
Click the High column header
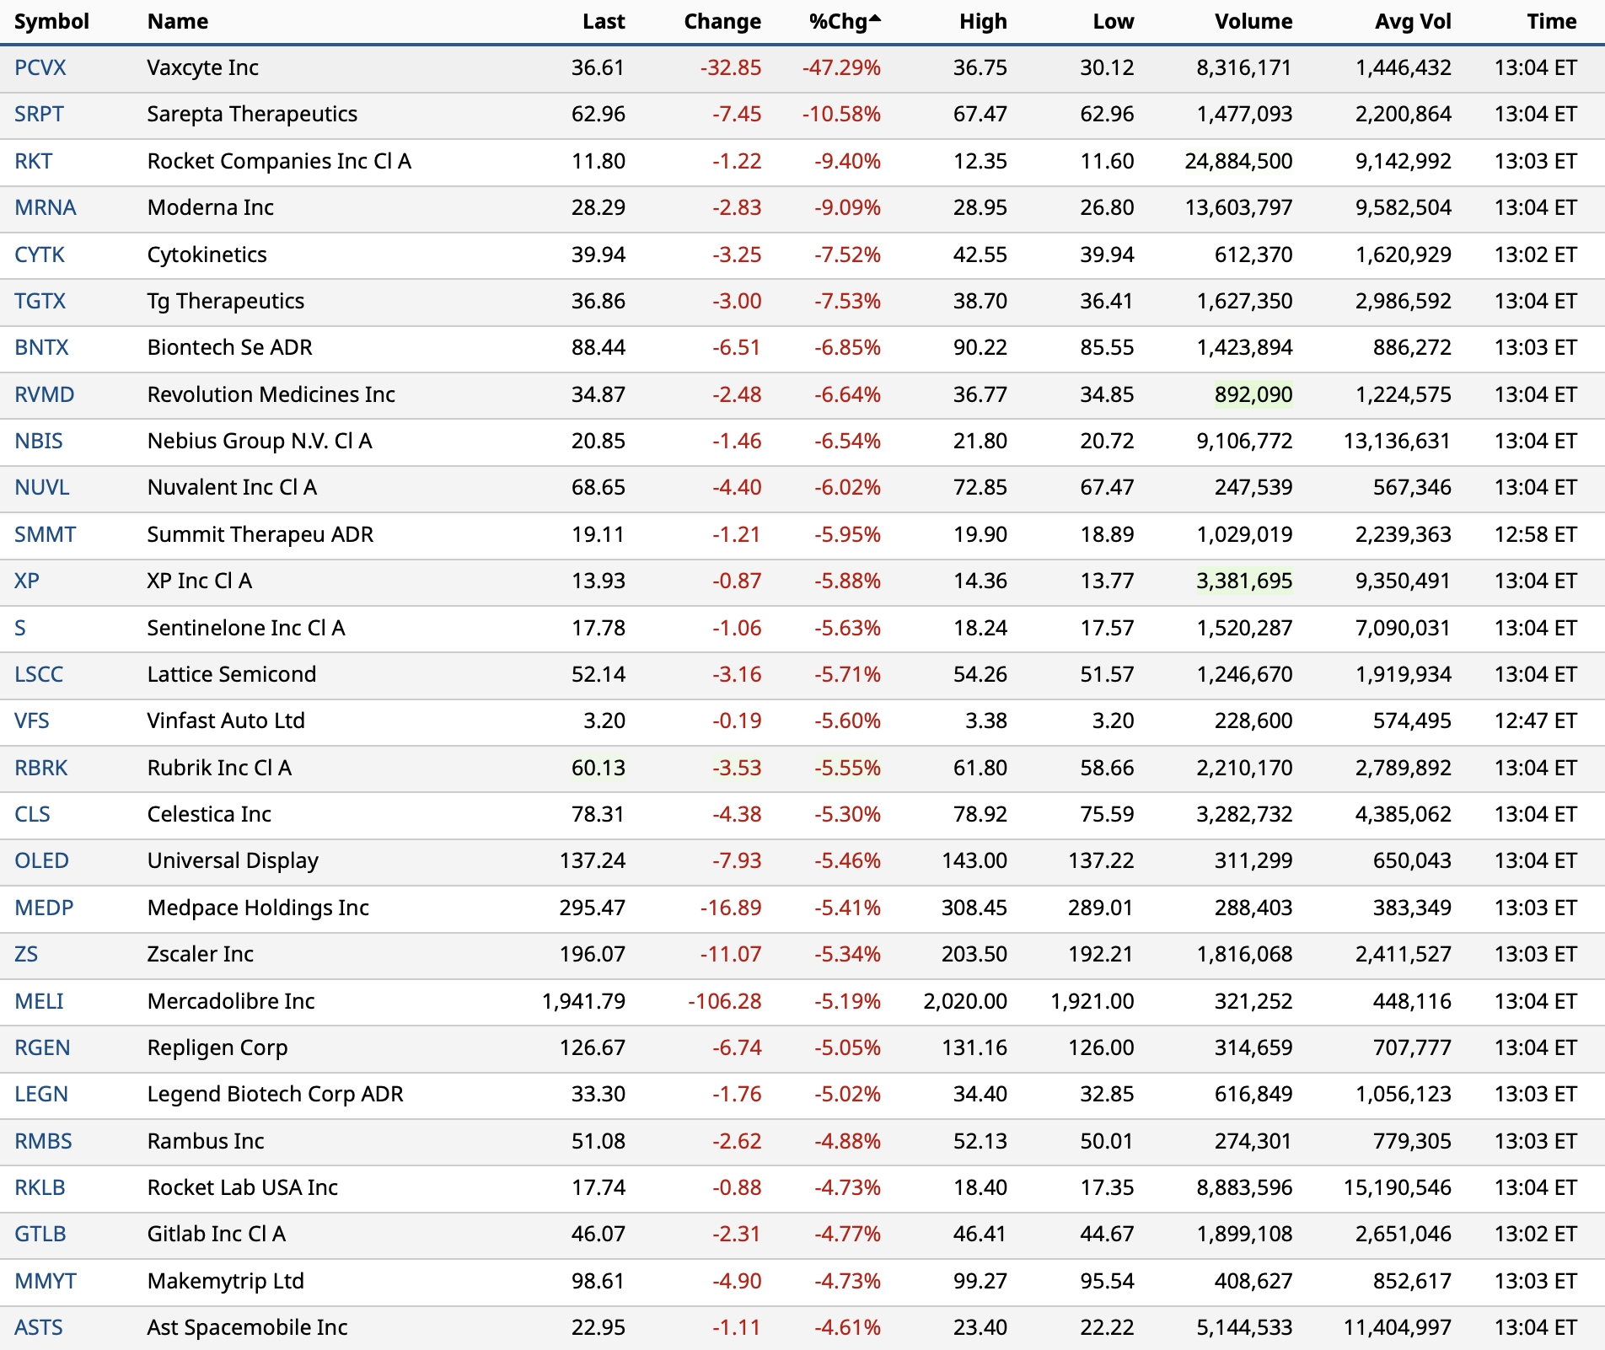(x=982, y=22)
